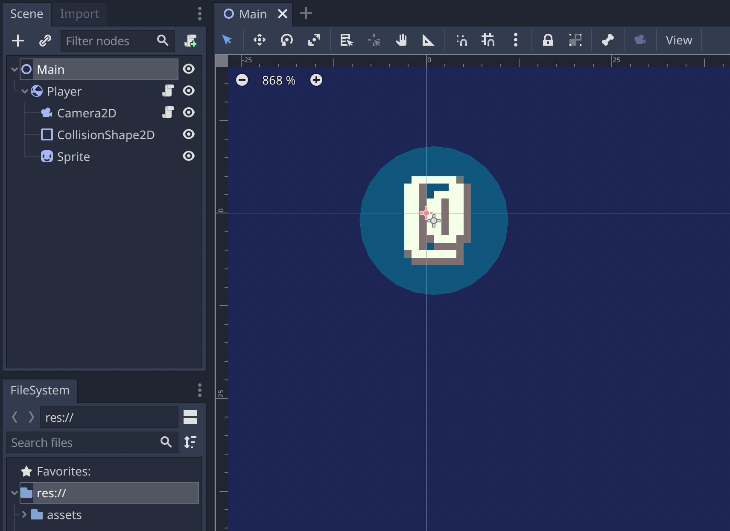Select the Ruler mode tool

pos(429,40)
